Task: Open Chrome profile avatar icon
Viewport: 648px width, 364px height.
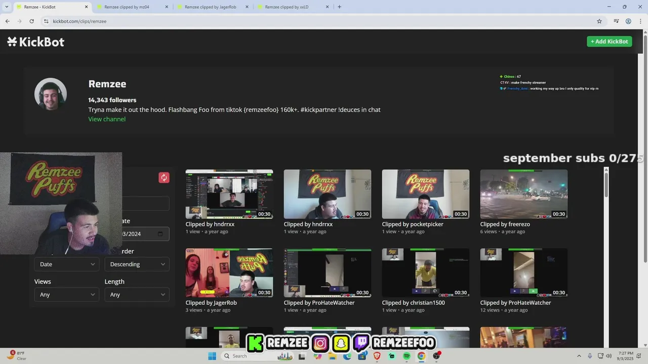Action: pos(628,21)
